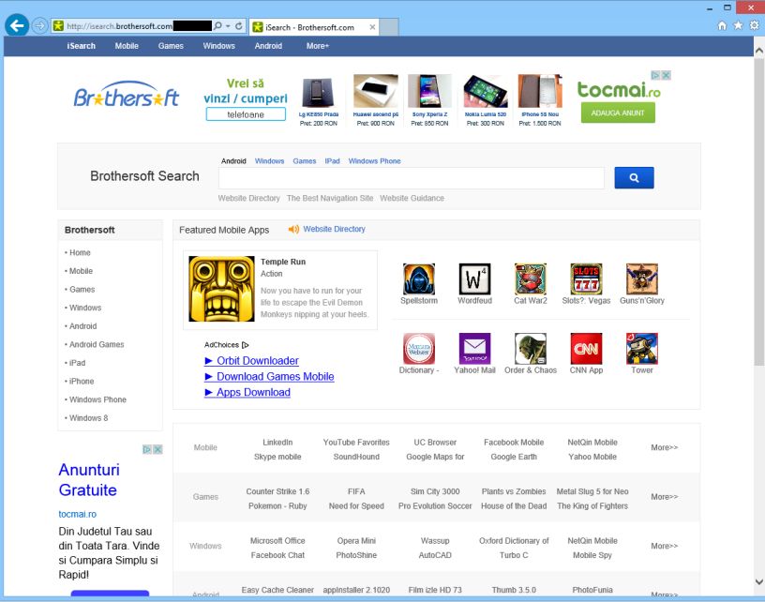Close the sidebar Anunturi Gratuite ad
This screenshot has width=765, height=602.
157,449
